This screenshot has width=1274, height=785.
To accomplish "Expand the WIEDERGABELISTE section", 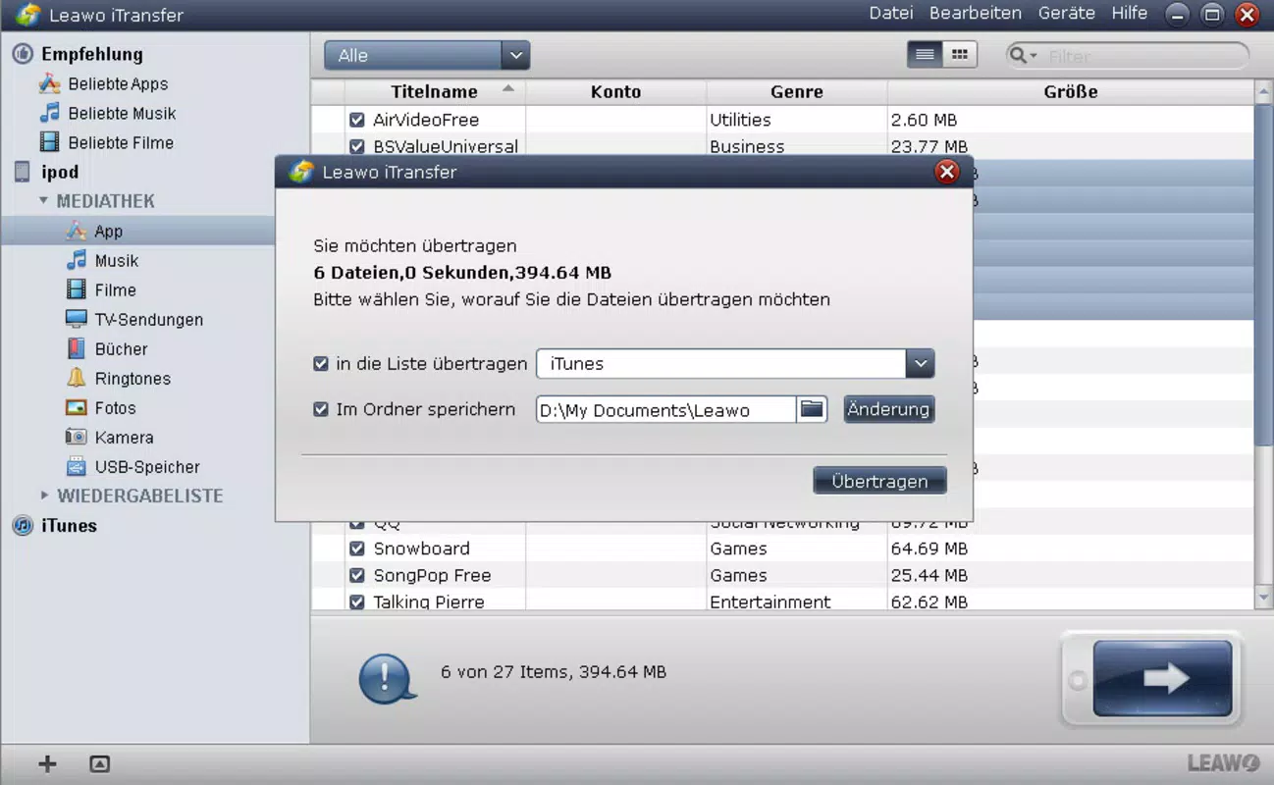I will [44, 497].
